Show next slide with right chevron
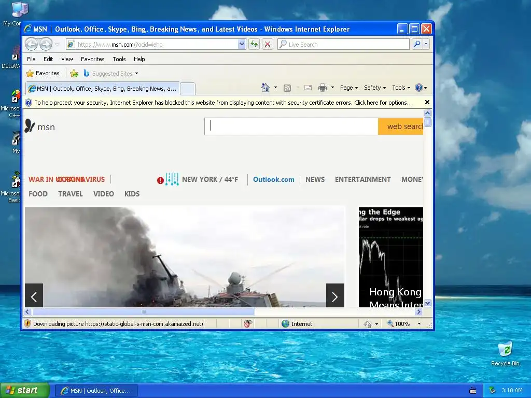The width and height of the screenshot is (531, 398). 335,295
